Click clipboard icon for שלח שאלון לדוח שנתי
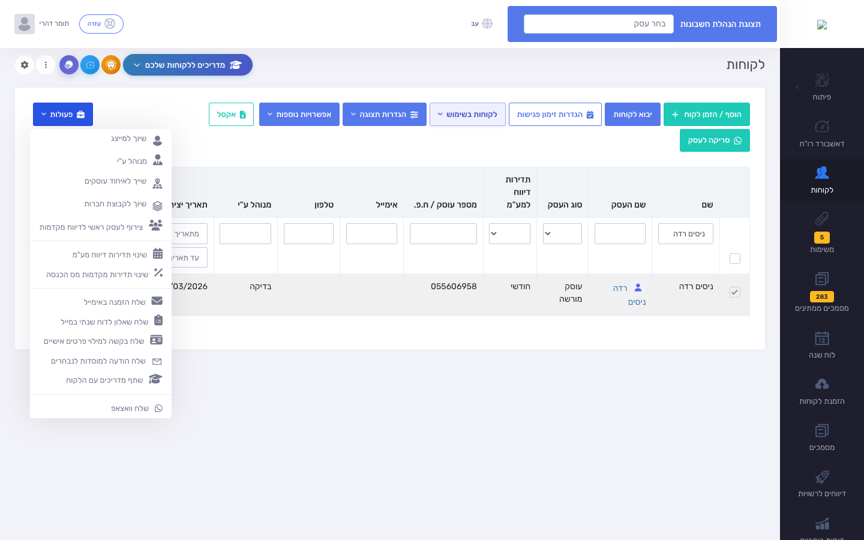864x540 pixels. [x=158, y=320]
